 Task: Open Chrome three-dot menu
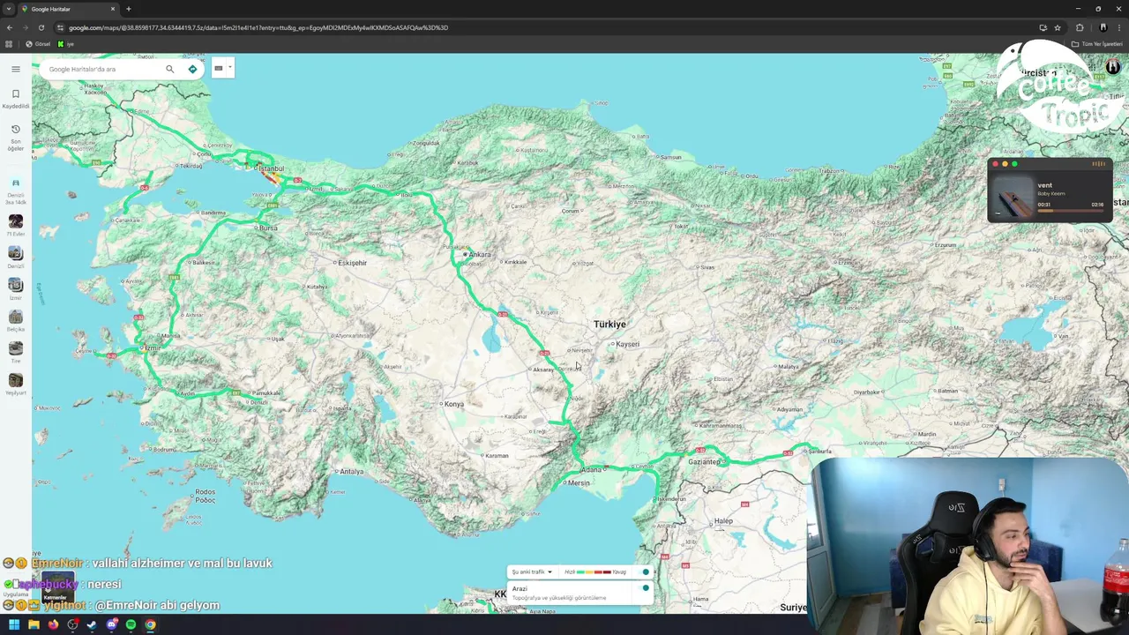pos(1119,27)
